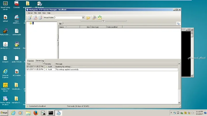207x116 pixels.
Task: Click the Trial mode status bar text
Action: click(x=78, y=106)
